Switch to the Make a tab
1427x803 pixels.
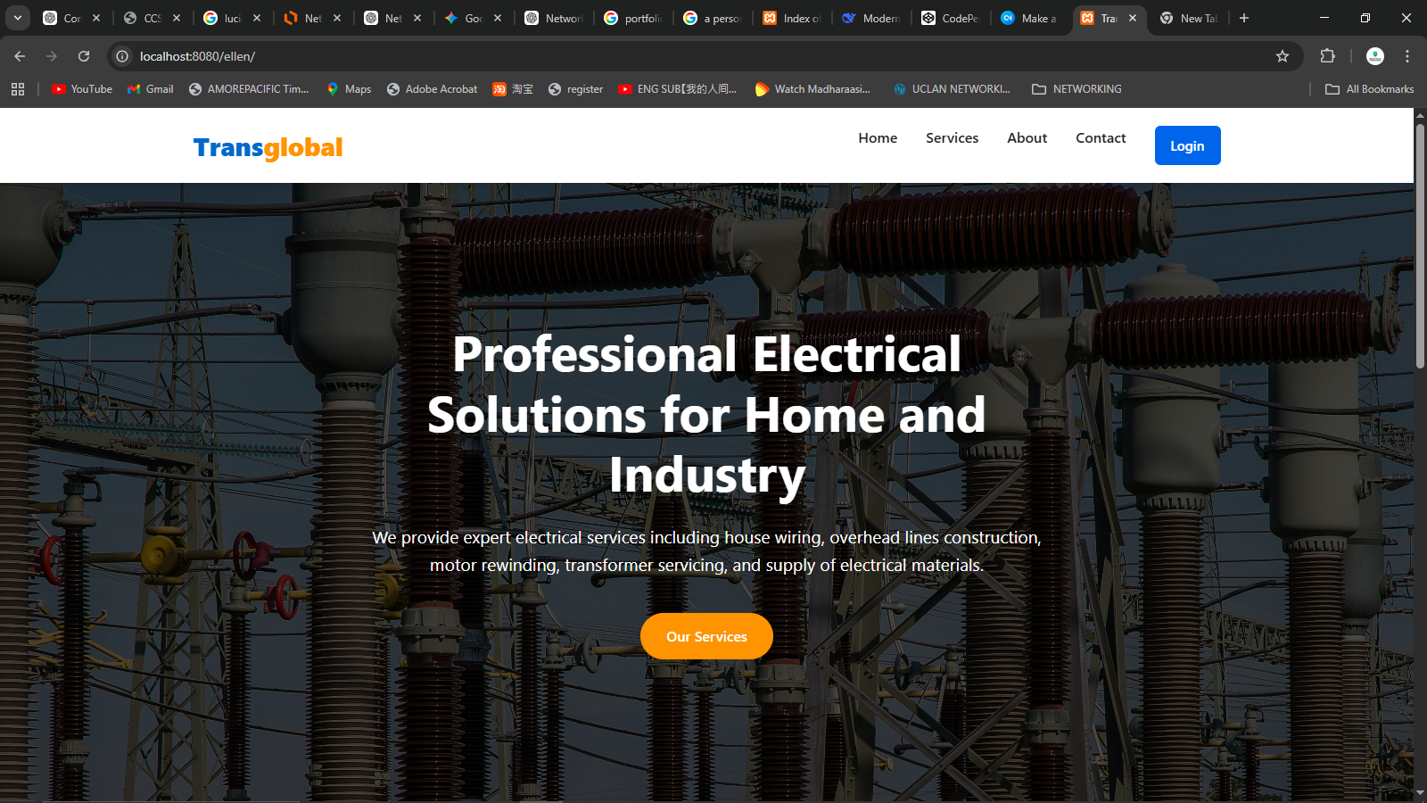(x=1030, y=18)
